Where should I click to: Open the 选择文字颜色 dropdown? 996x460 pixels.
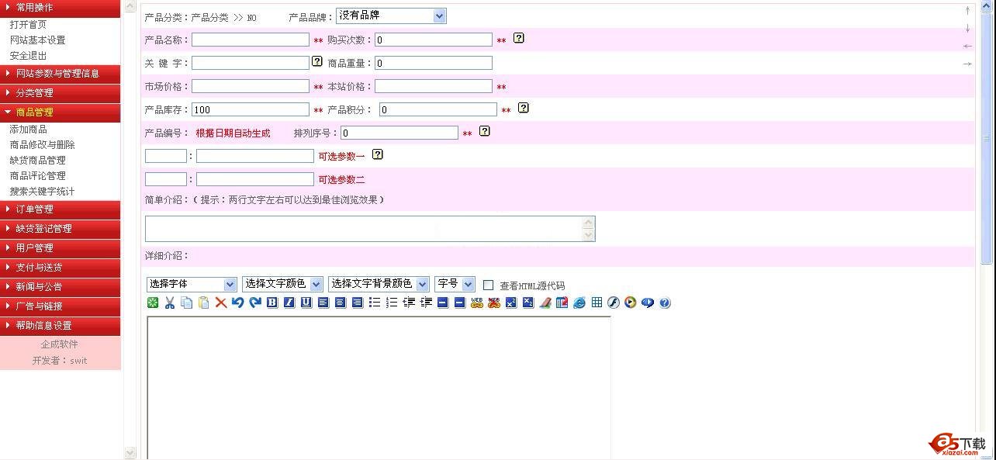click(282, 285)
